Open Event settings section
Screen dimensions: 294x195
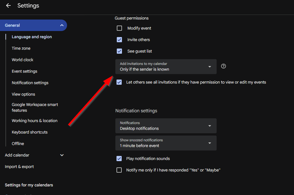(x=24, y=71)
